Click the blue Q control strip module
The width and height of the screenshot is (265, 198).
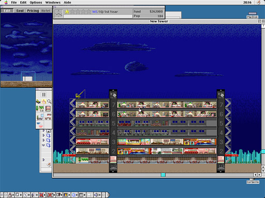click(74, 195)
